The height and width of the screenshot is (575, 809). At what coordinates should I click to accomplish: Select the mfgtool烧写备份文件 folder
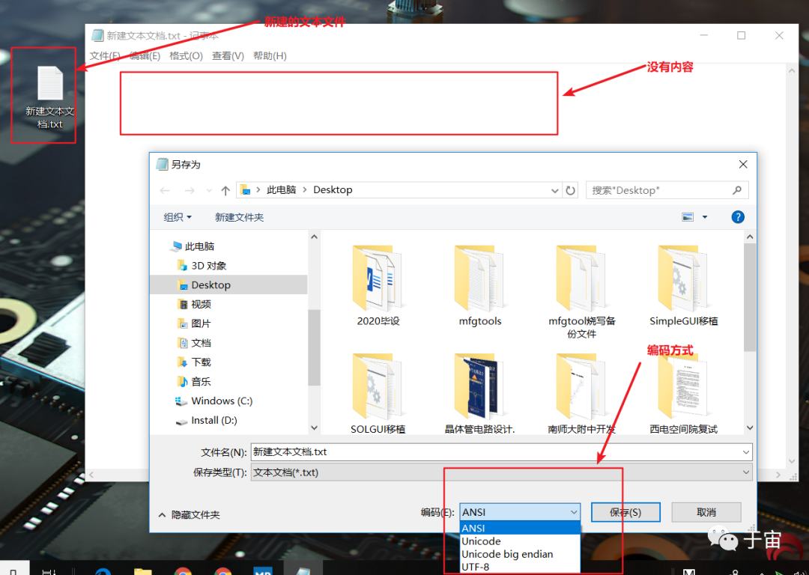click(581, 291)
